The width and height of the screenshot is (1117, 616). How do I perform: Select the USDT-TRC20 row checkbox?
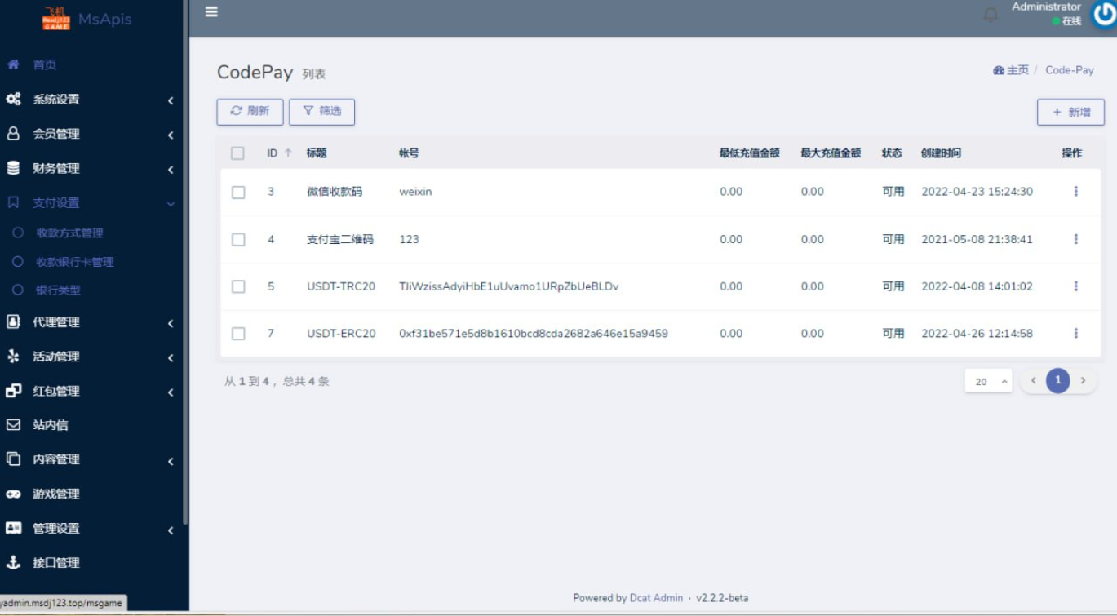click(x=238, y=286)
